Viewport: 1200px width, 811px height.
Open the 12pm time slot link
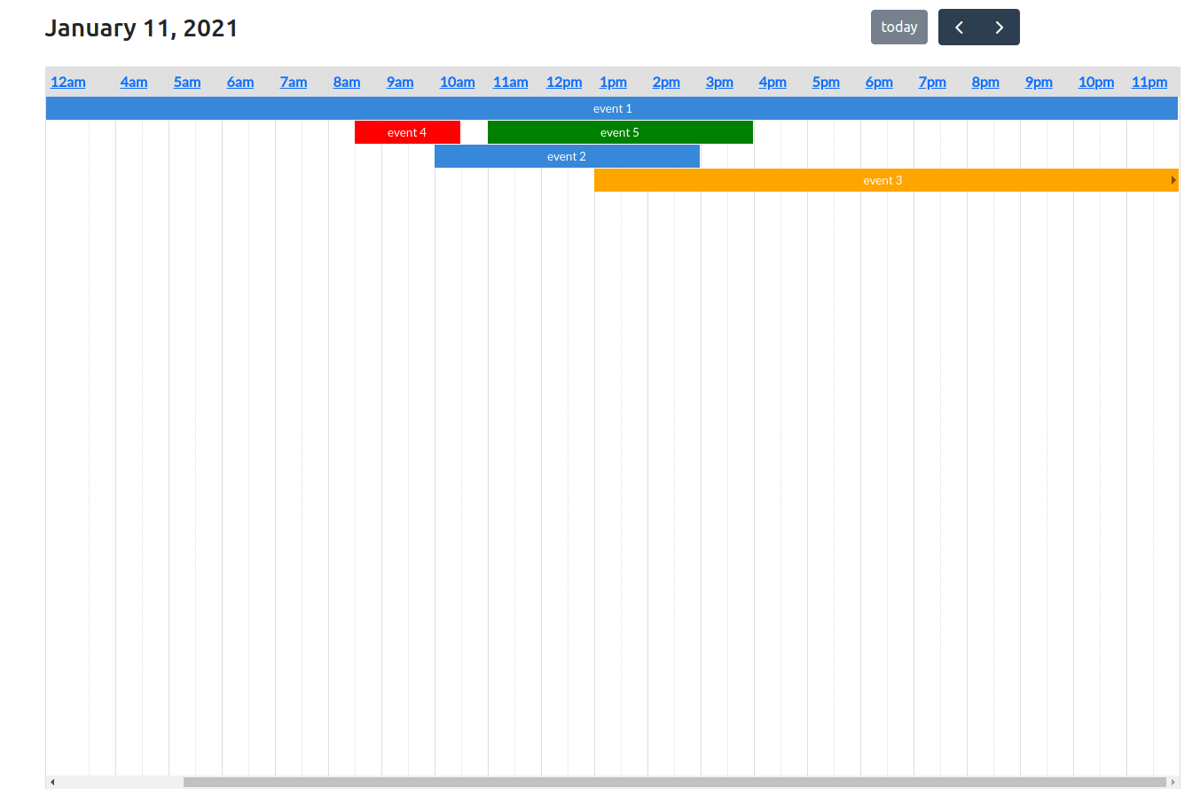(x=563, y=82)
